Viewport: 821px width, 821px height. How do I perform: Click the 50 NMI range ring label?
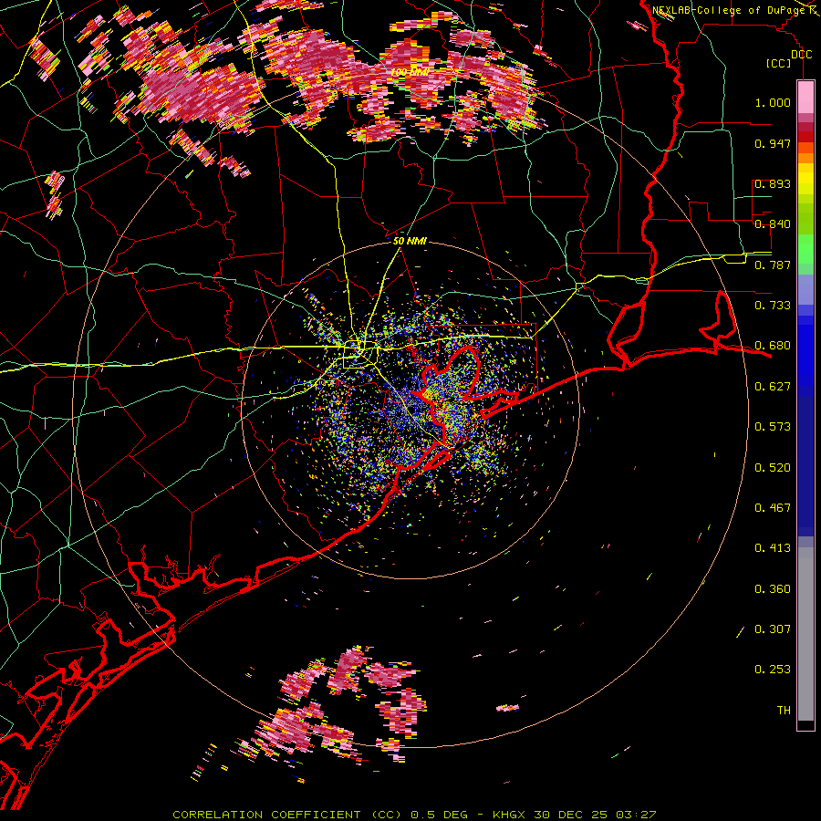coord(410,241)
